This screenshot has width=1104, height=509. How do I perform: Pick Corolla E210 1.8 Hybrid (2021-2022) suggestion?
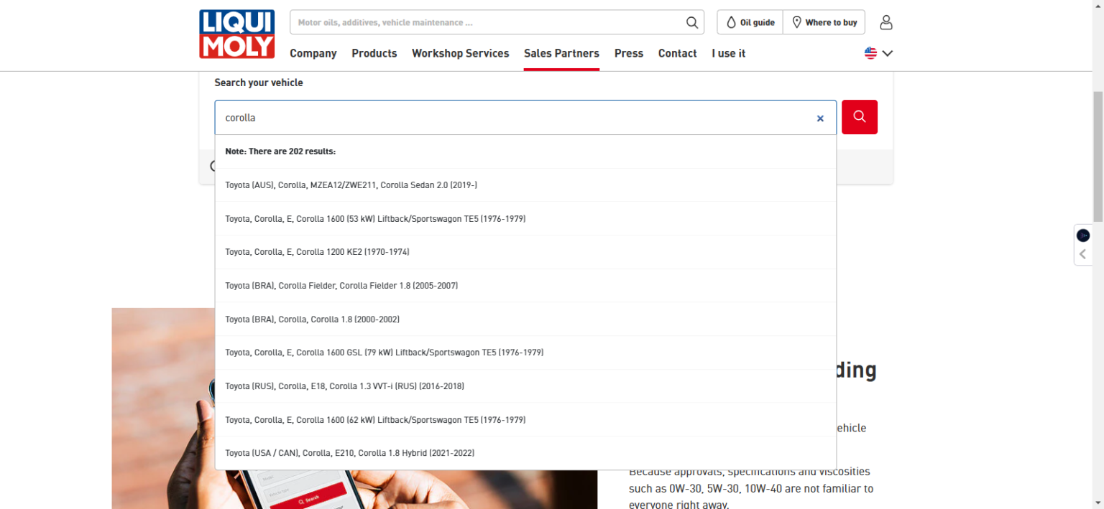click(349, 453)
